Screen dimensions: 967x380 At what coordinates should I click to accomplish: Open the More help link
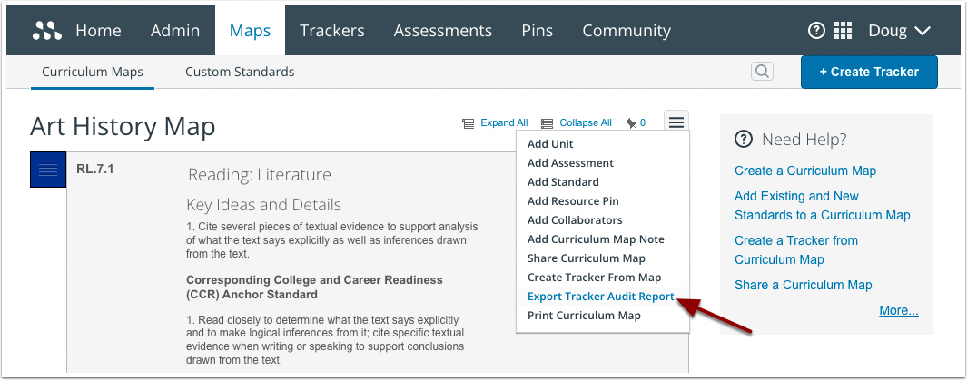[898, 311]
